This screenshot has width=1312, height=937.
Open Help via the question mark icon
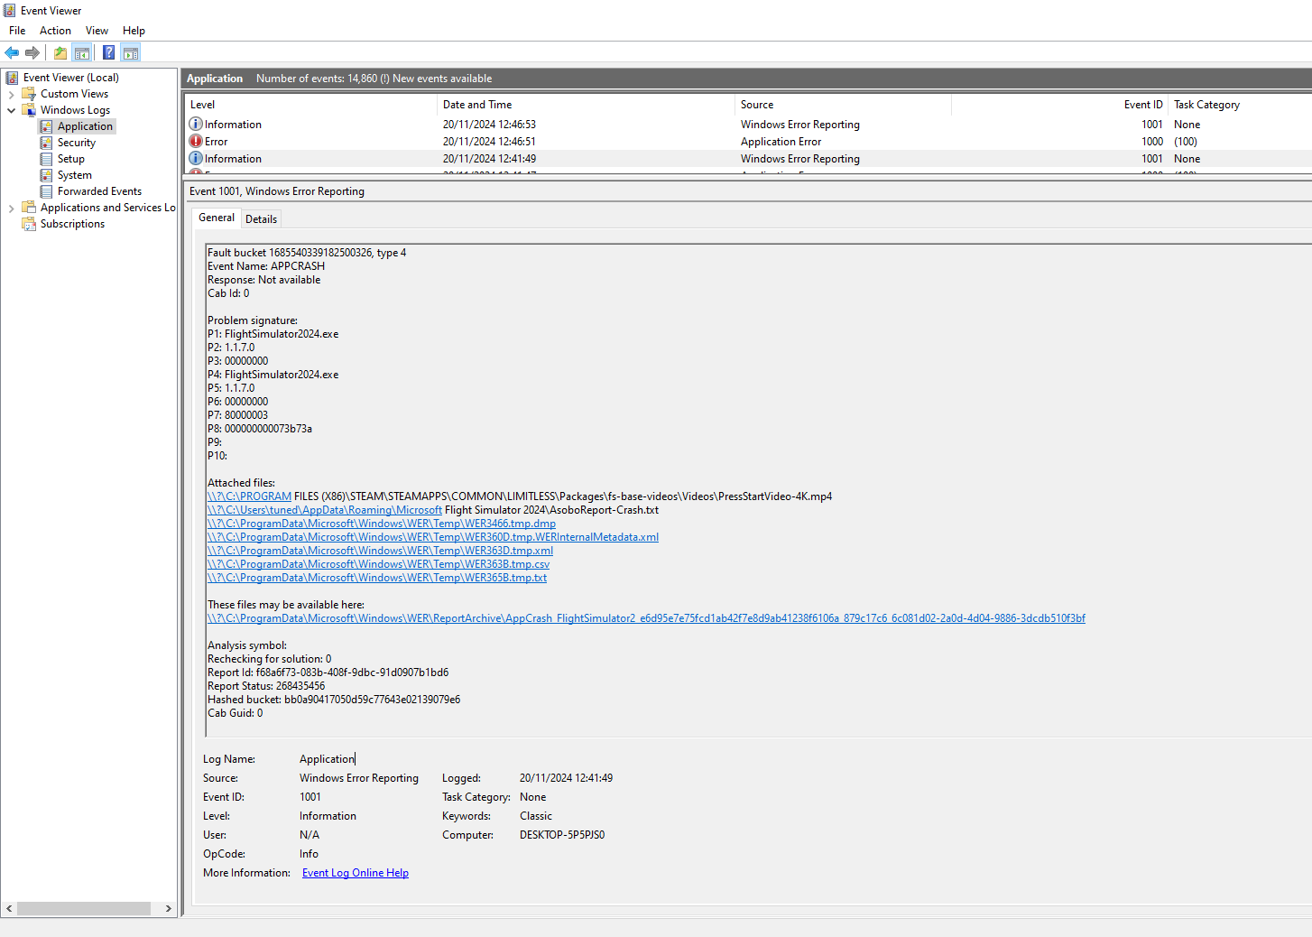[108, 52]
